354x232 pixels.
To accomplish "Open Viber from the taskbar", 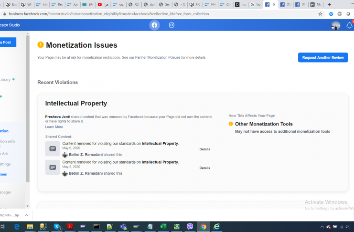I will [x=190, y=227].
